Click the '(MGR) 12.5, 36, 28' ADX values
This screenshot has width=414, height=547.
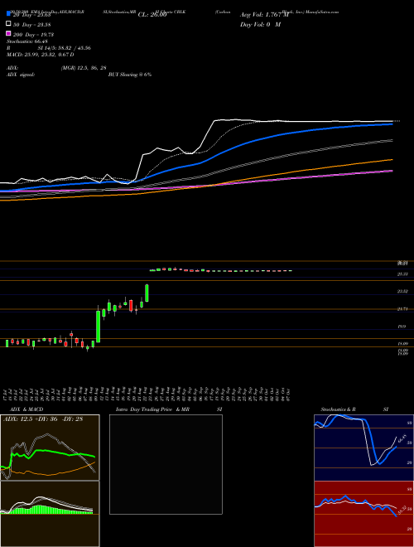tap(84, 68)
